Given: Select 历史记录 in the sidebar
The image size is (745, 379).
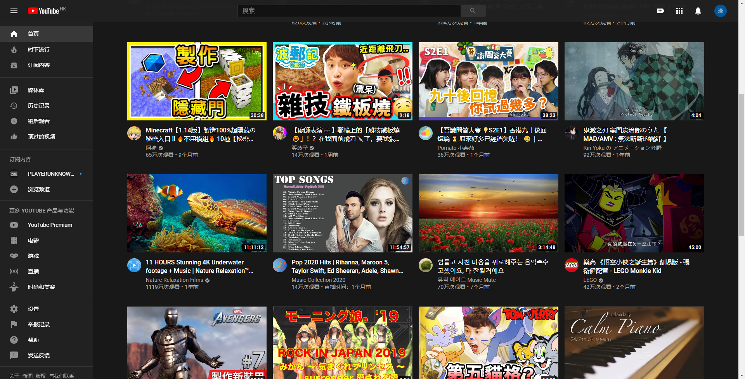Looking at the screenshot, I should (x=47, y=106).
